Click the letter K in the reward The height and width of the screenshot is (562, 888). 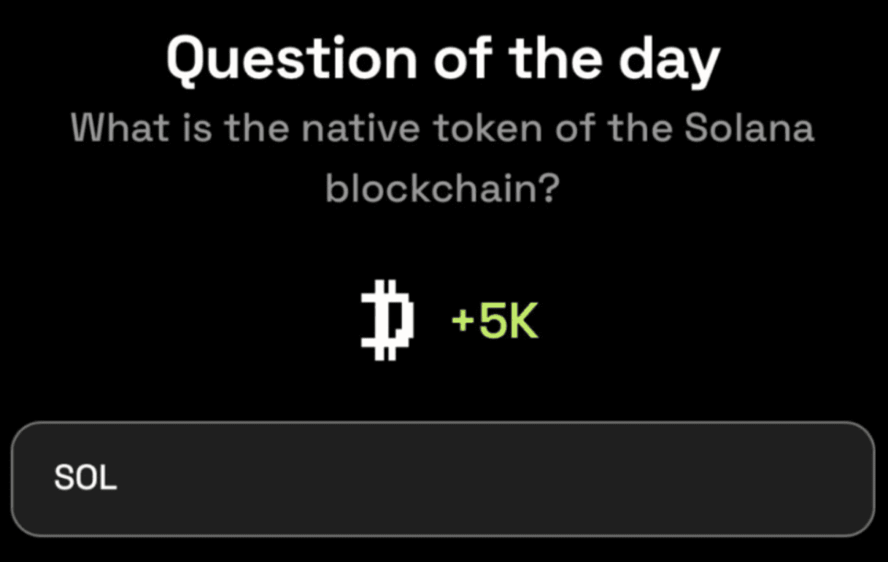pos(524,323)
